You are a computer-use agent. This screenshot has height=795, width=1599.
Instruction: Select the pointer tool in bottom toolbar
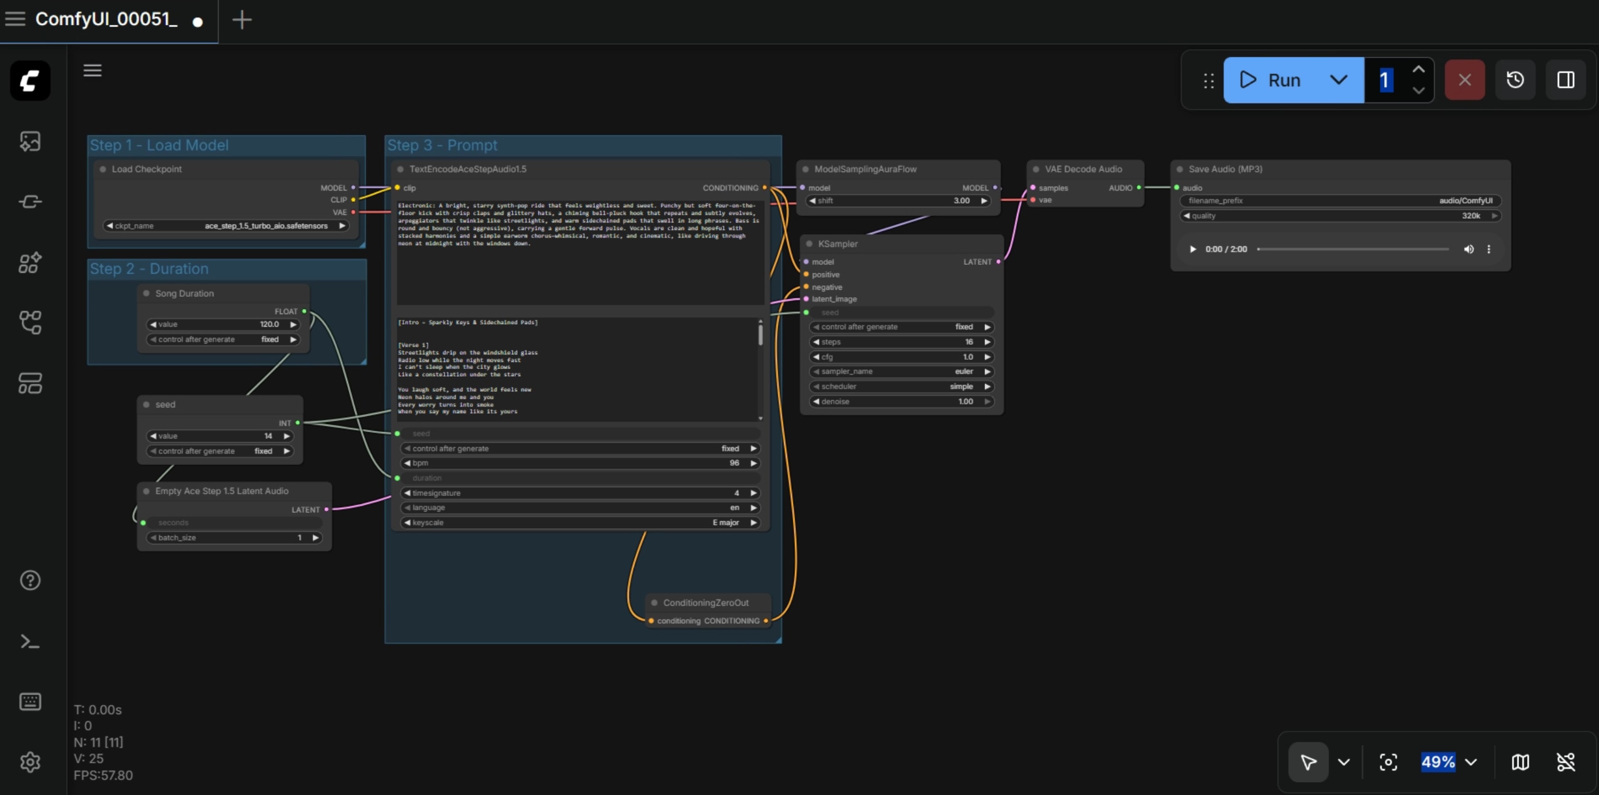pos(1307,762)
